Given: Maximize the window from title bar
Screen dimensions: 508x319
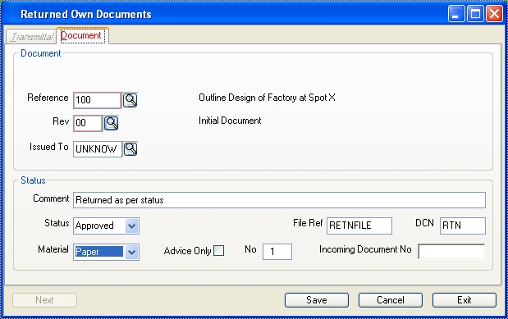Looking at the screenshot, I should point(475,14).
